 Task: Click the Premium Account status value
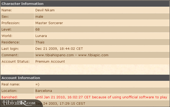coord(50,62)
